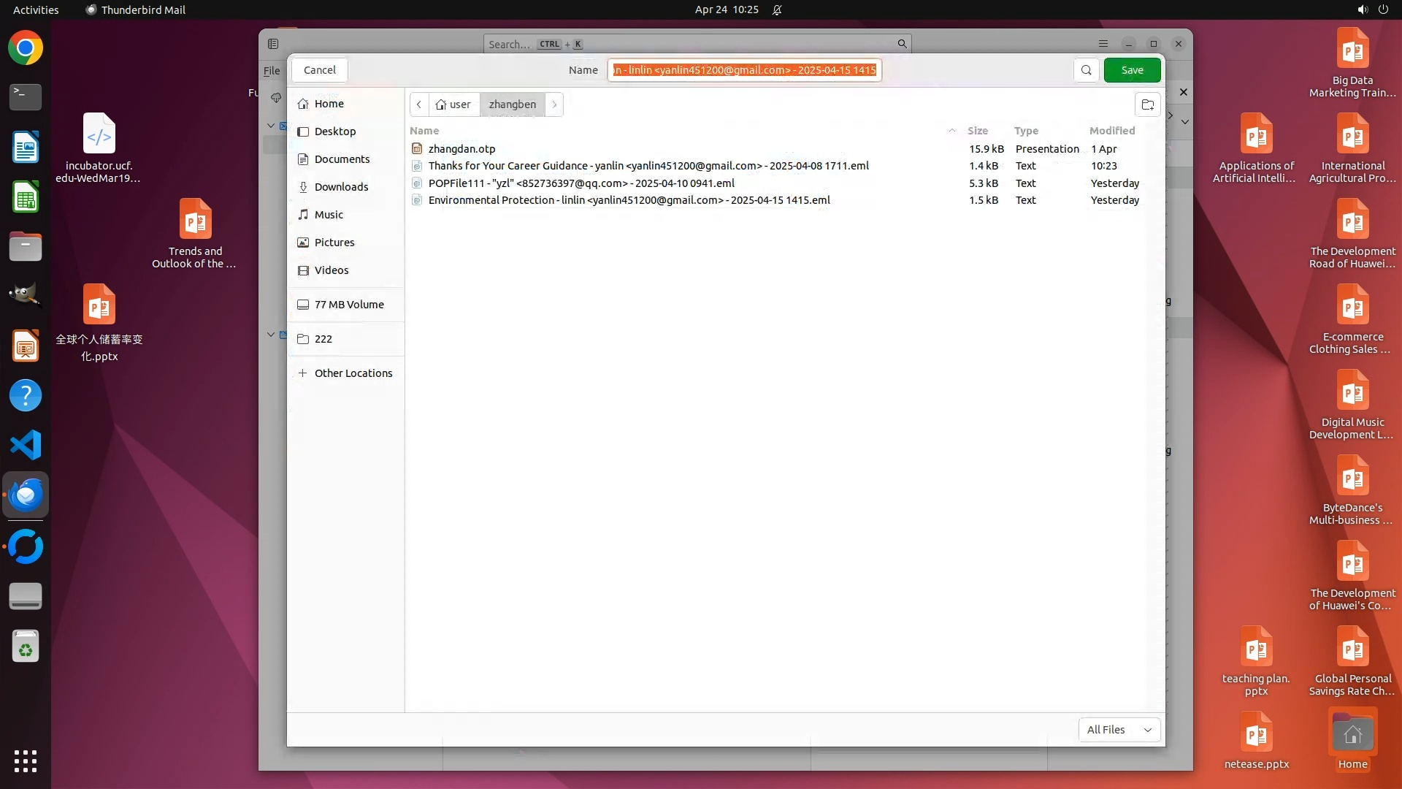Screen dimensions: 1402x789
Task: Sort the file list by Name column
Action: point(424,131)
